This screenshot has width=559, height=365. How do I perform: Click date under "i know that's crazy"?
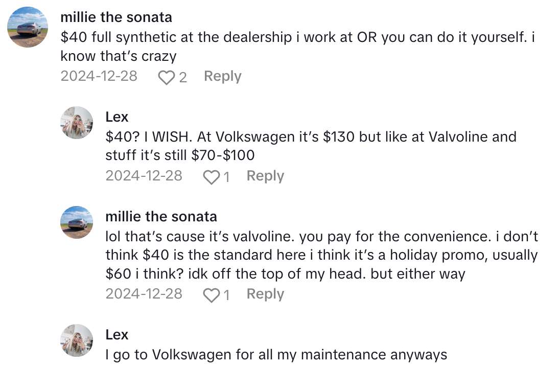(x=99, y=76)
